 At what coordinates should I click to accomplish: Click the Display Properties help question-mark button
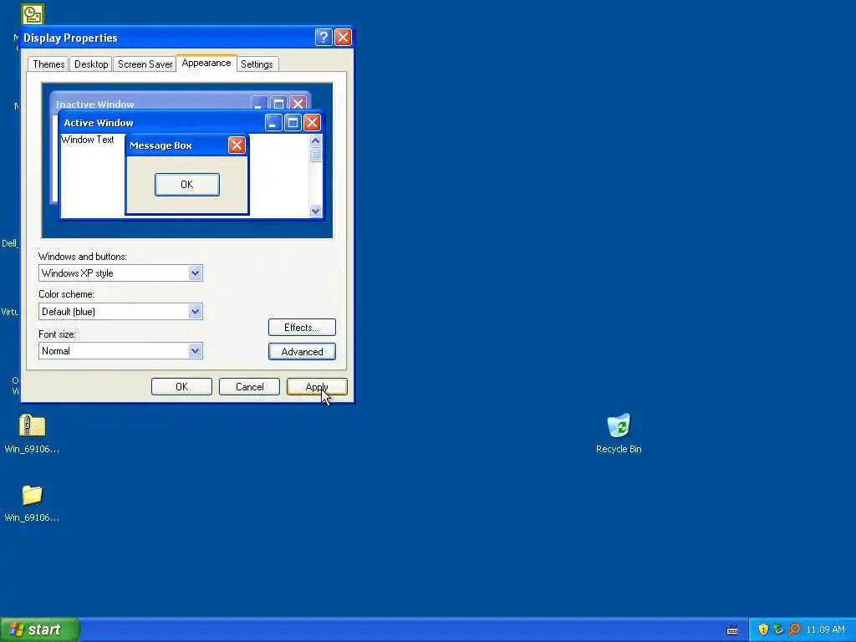(x=324, y=37)
